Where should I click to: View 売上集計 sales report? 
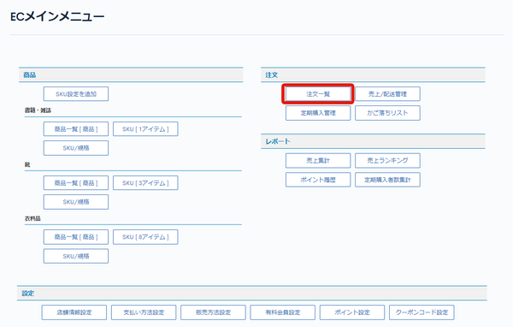tap(318, 161)
